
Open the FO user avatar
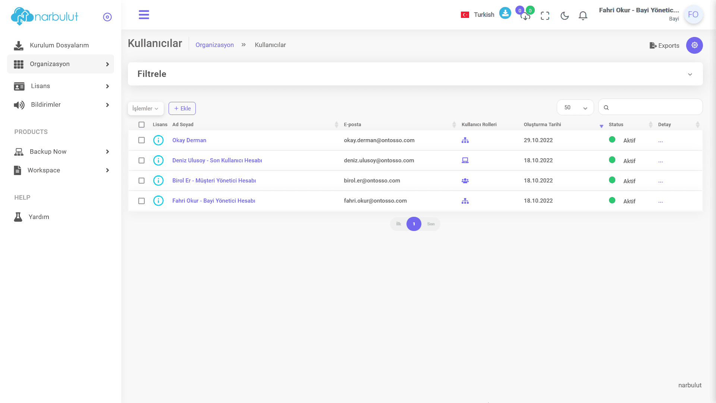click(693, 15)
